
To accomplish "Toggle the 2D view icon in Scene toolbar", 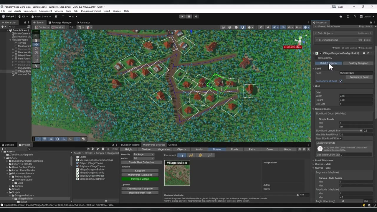I will click(261, 27).
